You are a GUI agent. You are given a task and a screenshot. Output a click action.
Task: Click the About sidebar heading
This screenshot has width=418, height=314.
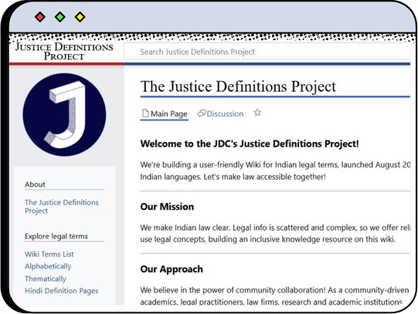click(x=35, y=184)
